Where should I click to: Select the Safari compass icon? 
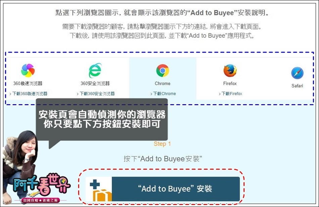297,73
